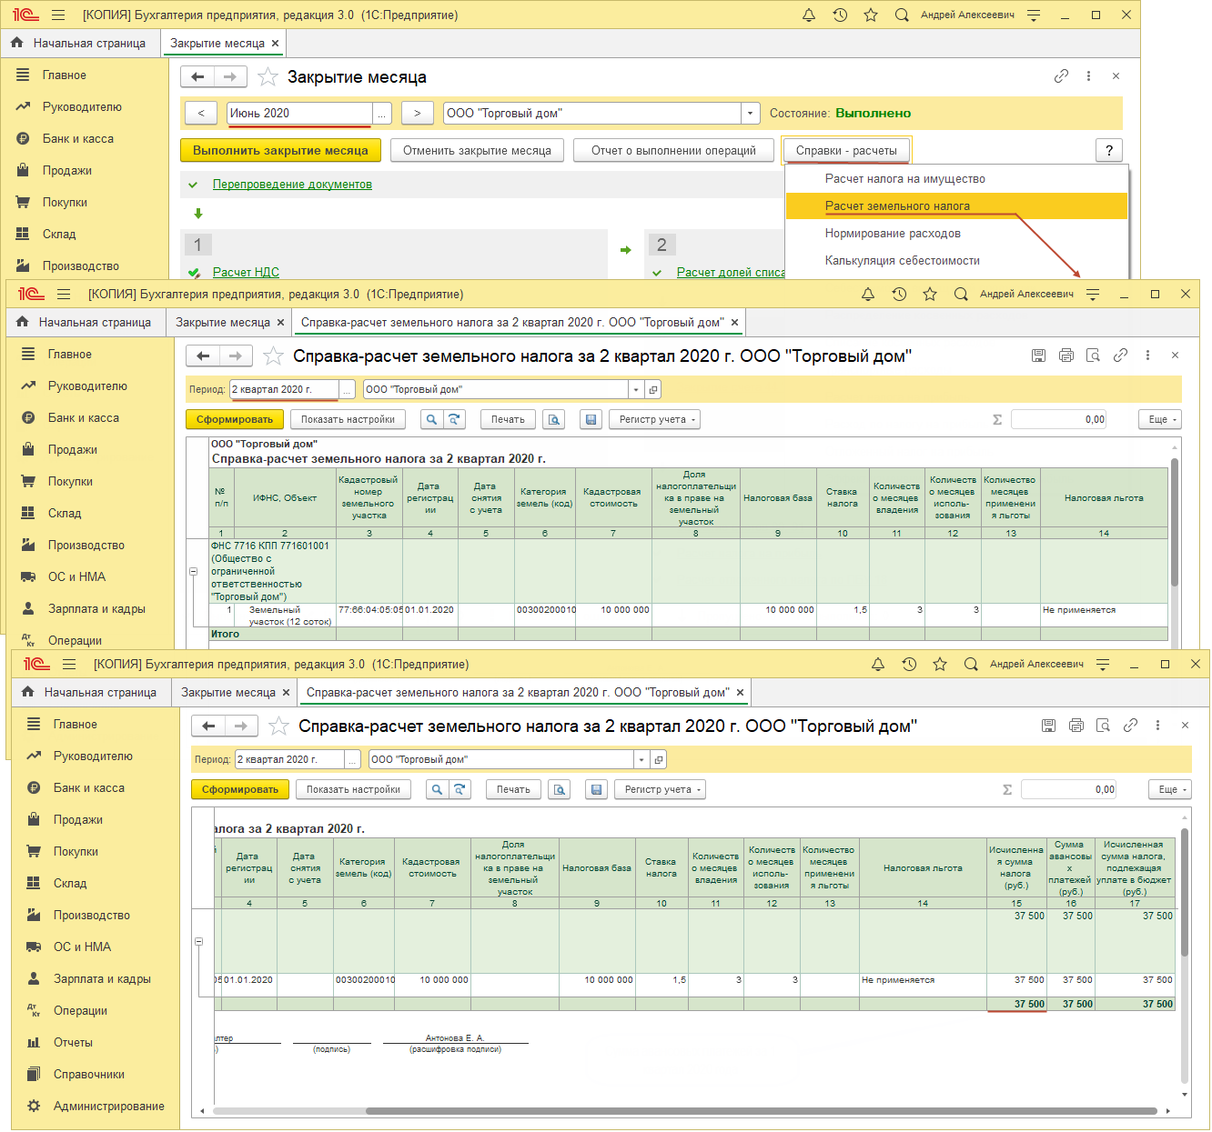Click the Выполнить закрытие месяца button
The image size is (1212, 1132).
280,151
